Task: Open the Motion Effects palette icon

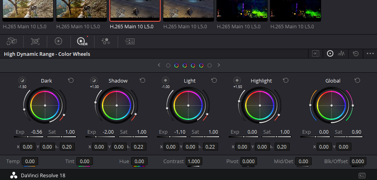Action: (129, 42)
